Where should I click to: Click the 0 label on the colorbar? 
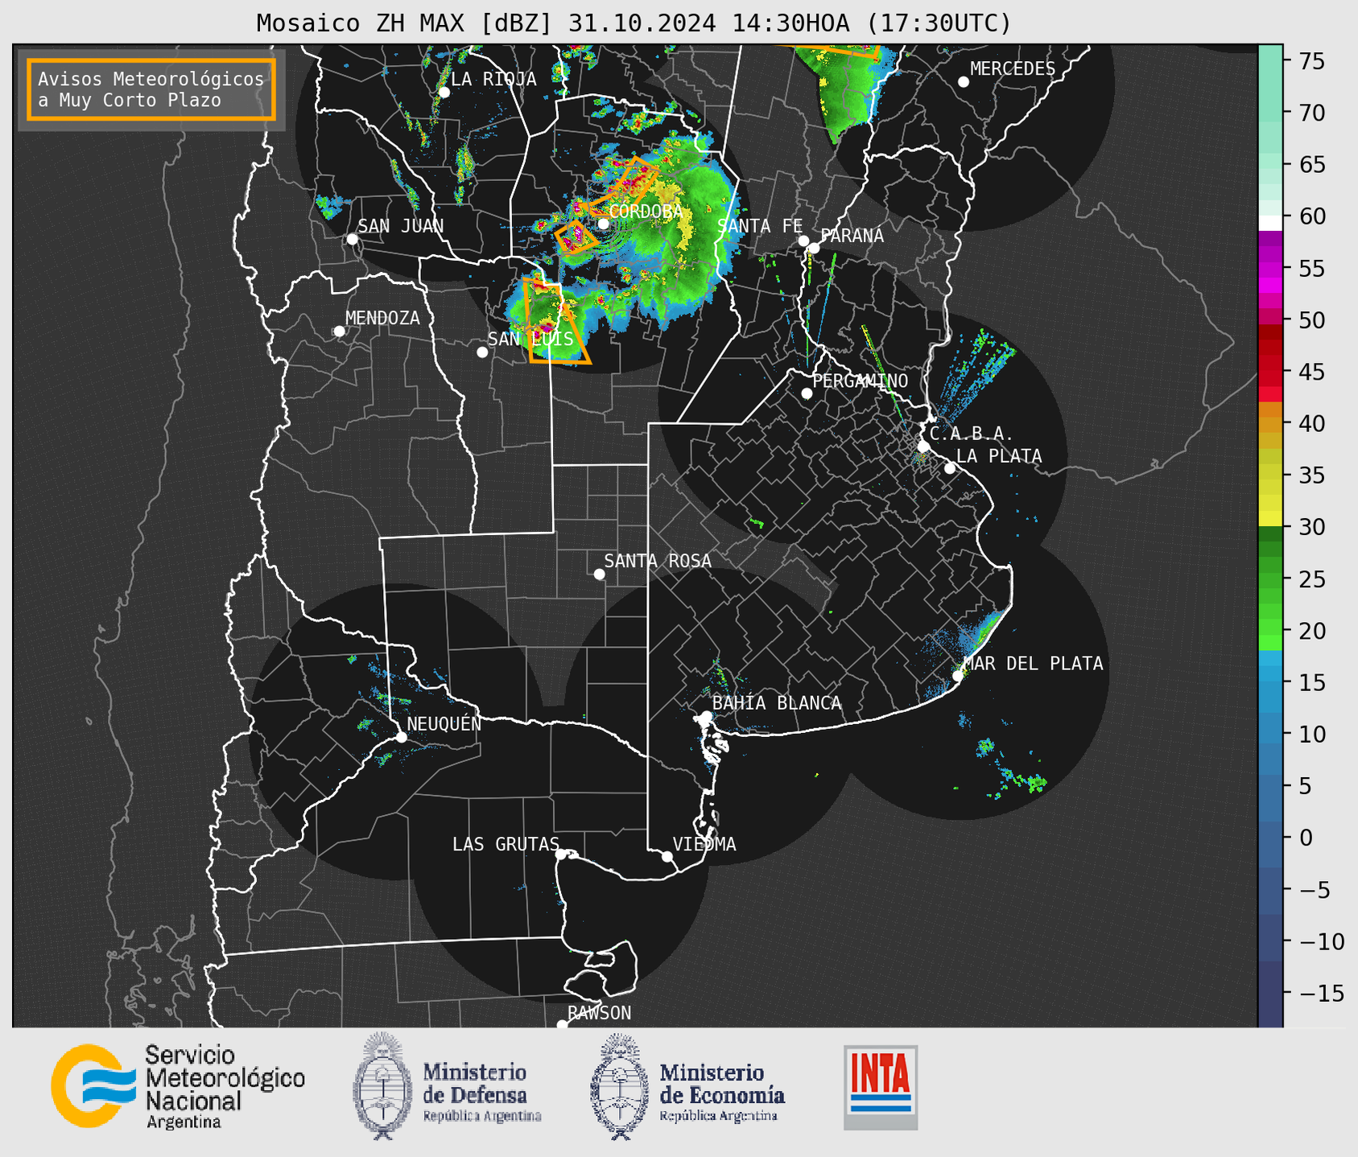[1305, 838]
